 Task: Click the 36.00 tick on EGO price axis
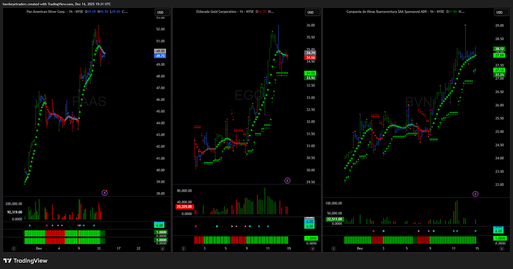pyautogui.click(x=311, y=25)
